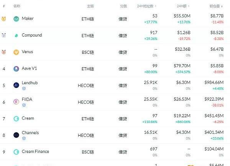Click the Cream row teal logo

16,118
